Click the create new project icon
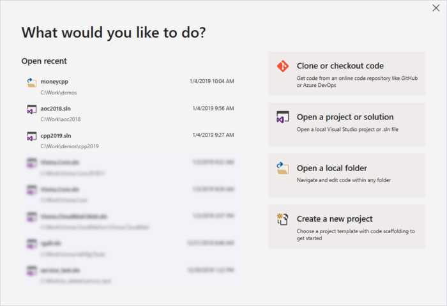The height and width of the screenshot is (306, 447). [x=283, y=219]
